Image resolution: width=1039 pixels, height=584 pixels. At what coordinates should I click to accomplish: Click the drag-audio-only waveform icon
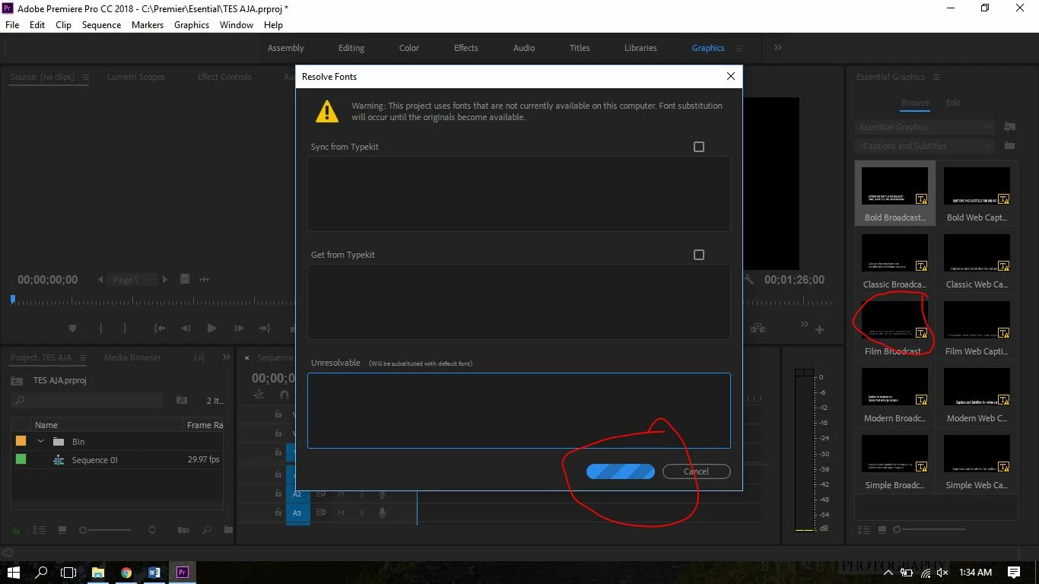[204, 279]
